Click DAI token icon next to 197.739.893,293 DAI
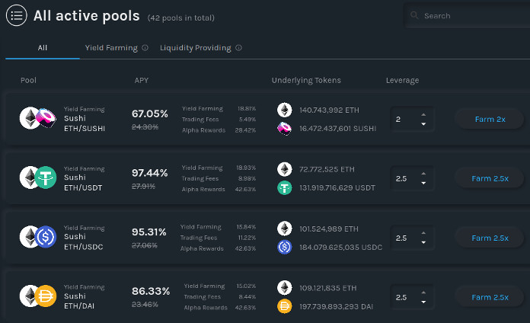530x323 pixels. pyautogui.click(x=285, y=306)
